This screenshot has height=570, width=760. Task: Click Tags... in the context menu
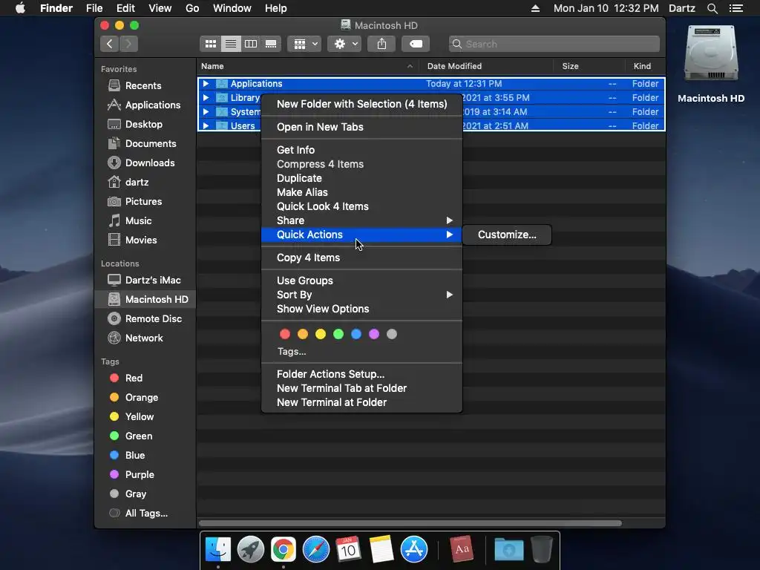[x=291, y=352]
